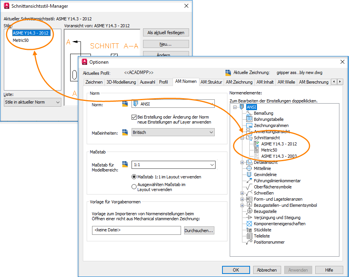Collapse the Schnittansicht node
The width and height of the screenshot is (349, 277).
tap(242, 138)
